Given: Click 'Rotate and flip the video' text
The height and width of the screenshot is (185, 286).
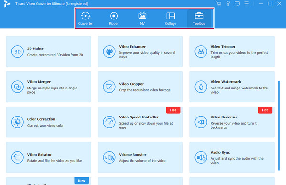Looking at the screenshot, I should (54, 161).
